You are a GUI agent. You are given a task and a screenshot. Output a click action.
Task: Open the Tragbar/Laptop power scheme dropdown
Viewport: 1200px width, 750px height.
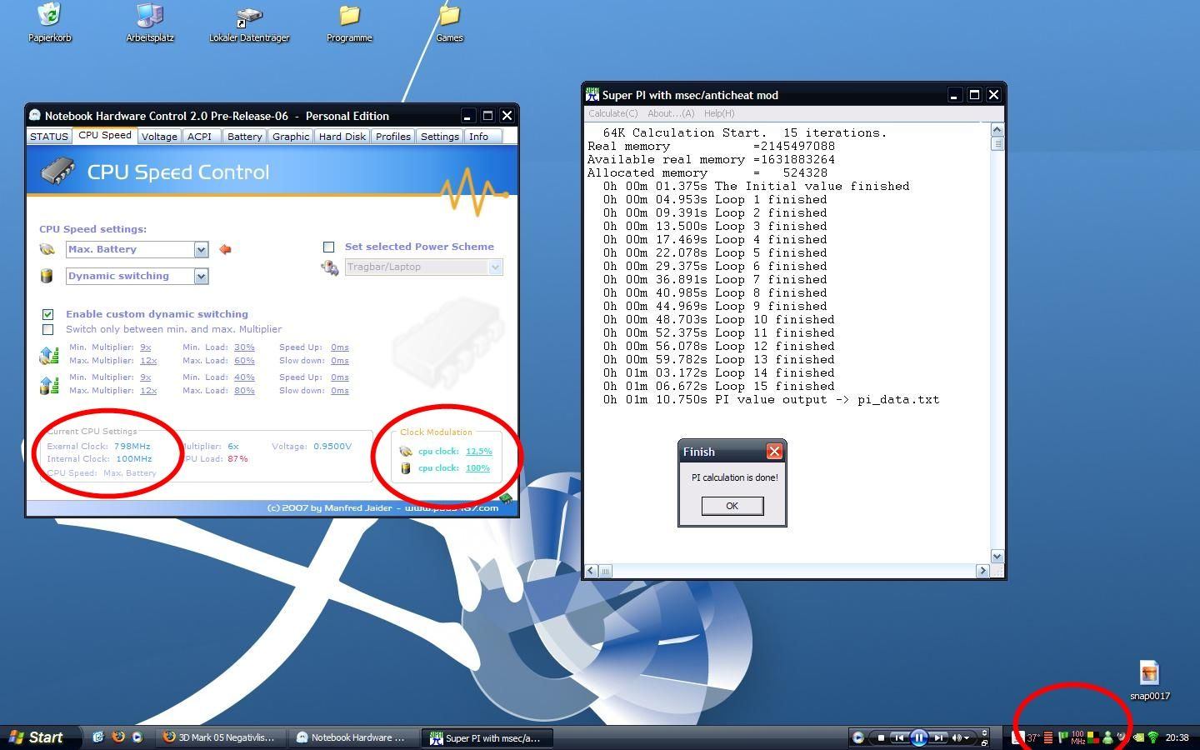click(495, 267)
